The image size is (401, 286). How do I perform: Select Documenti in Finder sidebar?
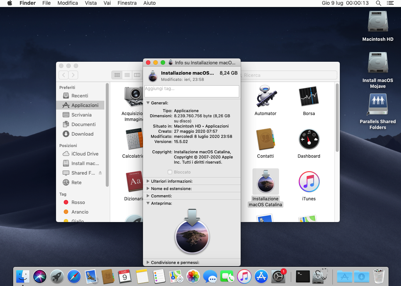(x=80, y=124)
